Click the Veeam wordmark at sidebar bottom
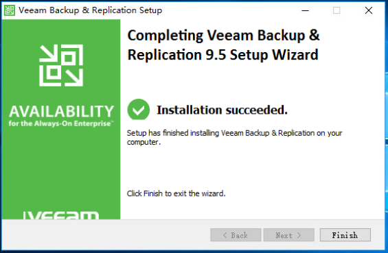The width and height of the screenshot is (388, 253). 61,215
